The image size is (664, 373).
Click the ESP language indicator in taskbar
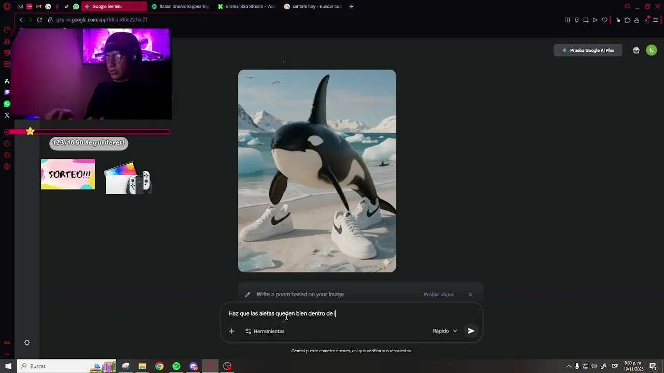point(615,366)
